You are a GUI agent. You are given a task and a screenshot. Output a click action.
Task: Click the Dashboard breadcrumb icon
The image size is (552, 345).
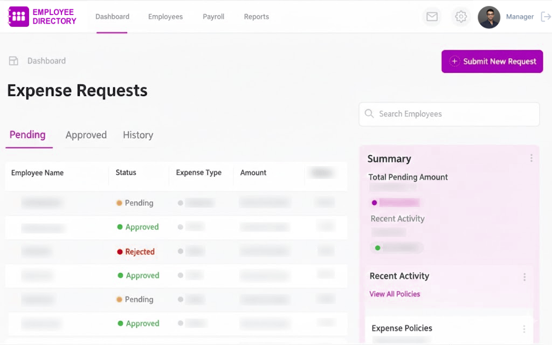tap(13, 61)
